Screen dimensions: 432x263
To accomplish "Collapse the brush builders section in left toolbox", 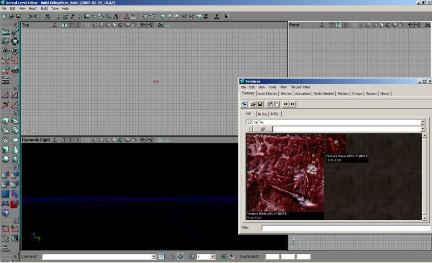I will (x=16, y=113).
